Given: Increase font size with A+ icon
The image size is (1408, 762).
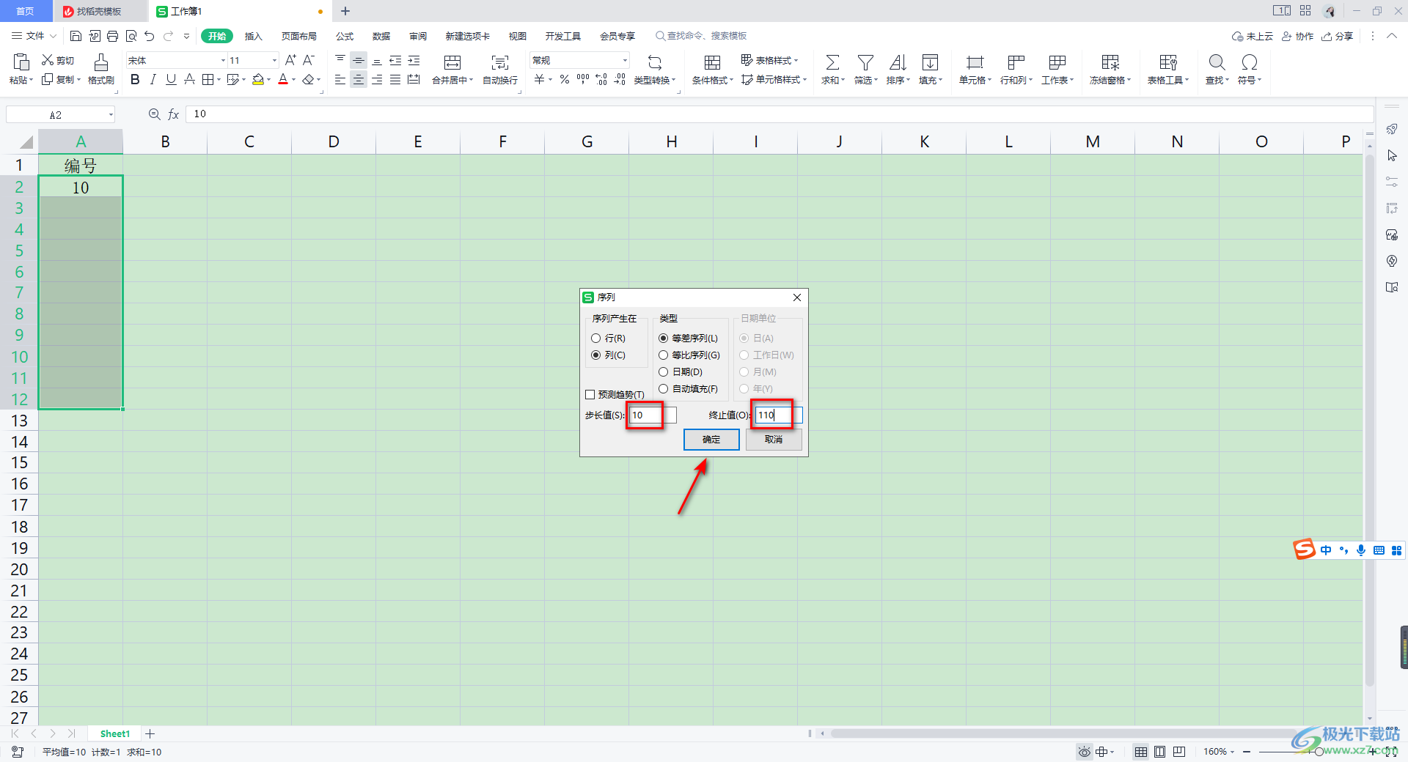Looking at the screenshot, I should 290,60.
